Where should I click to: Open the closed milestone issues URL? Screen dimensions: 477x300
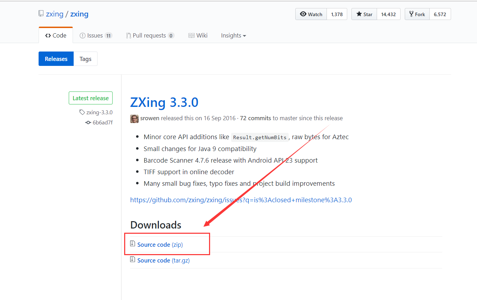[x=241, y=200]
